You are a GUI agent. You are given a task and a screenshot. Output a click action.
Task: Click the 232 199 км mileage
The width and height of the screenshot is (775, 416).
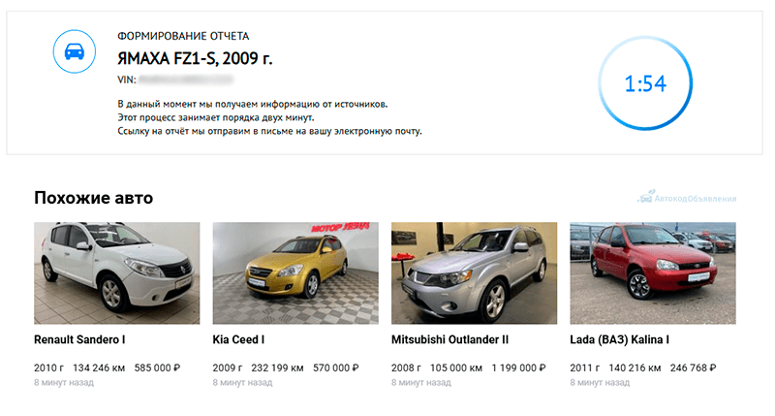click(x=277, y=368)
